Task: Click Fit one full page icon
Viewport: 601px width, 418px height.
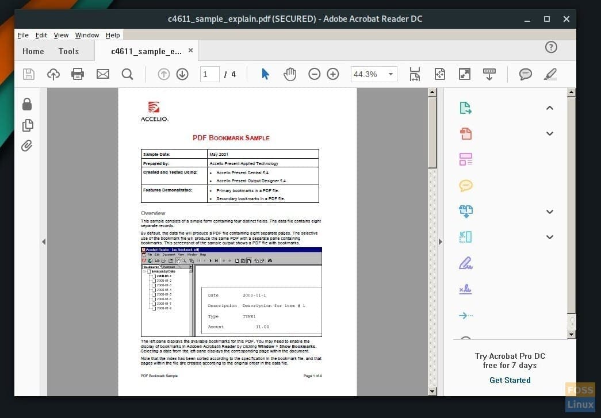Action: coord(439,74)
